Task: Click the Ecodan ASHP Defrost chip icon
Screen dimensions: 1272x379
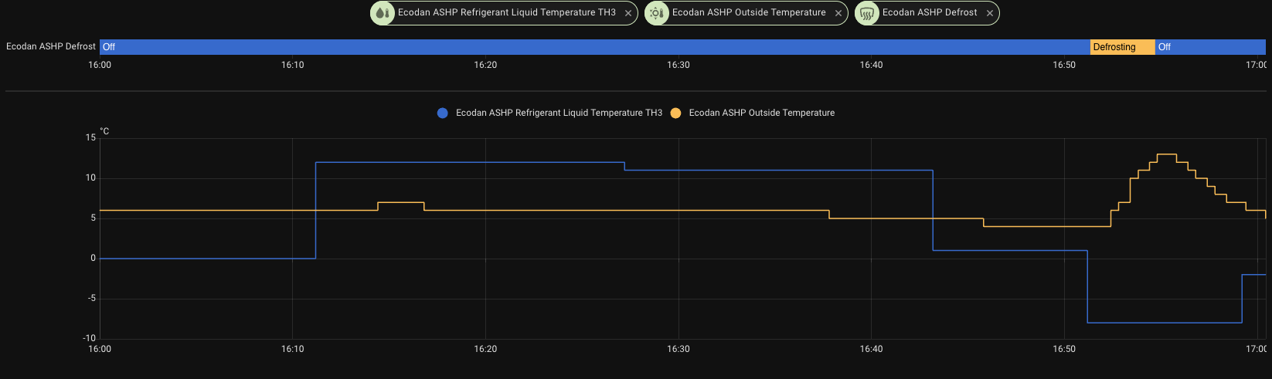Action: [x=867, y=13]
